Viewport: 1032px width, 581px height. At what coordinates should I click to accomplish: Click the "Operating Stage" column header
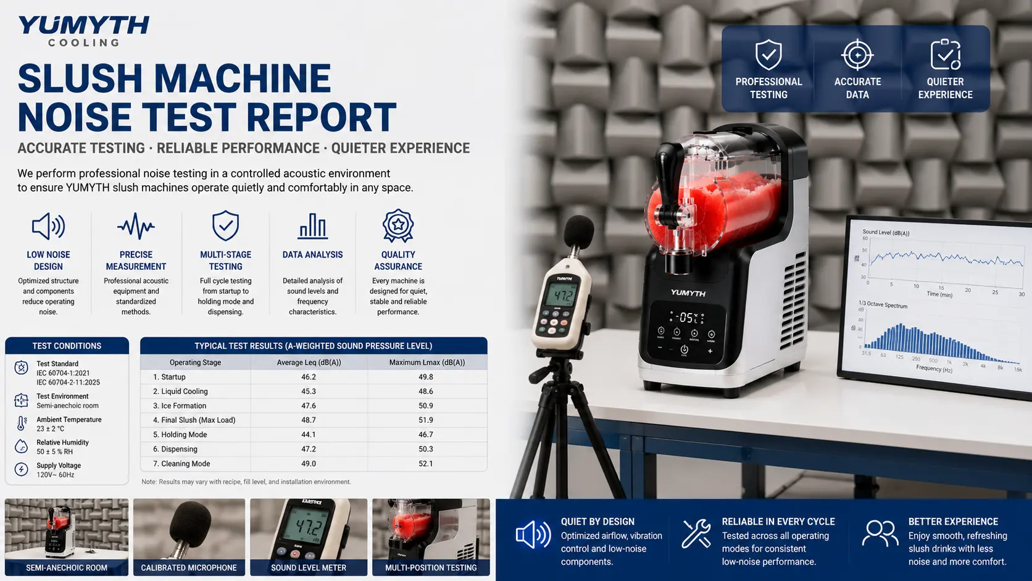tap(195, 362)
